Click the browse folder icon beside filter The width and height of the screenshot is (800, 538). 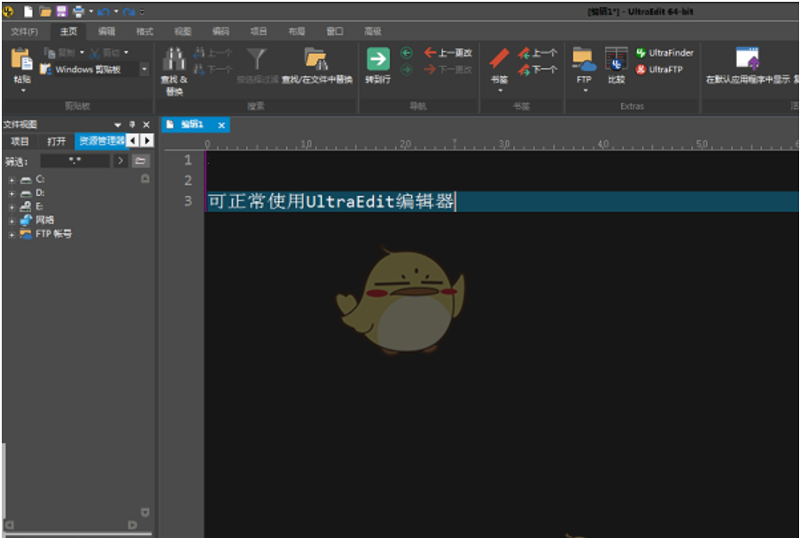point(140,161)
